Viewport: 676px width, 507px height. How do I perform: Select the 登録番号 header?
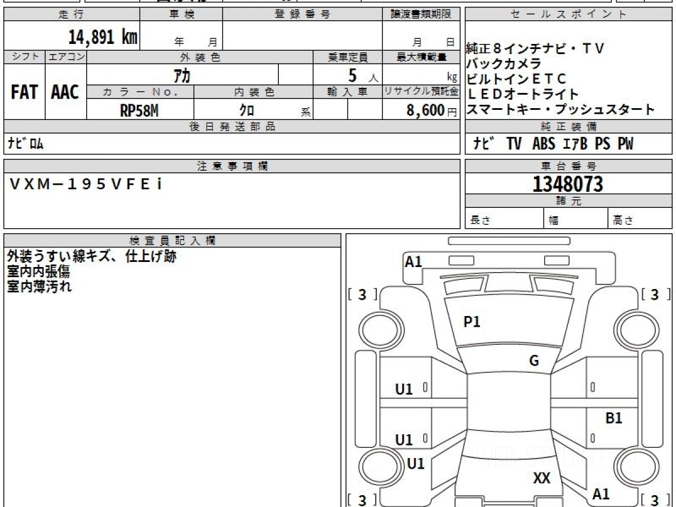pyautogui.click(x=303, y=15)
